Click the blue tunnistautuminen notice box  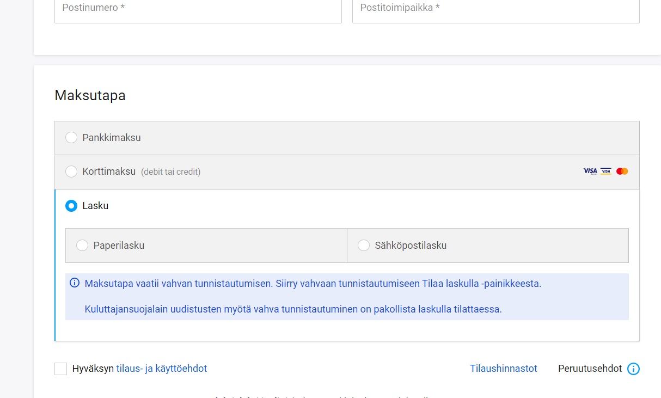pos(347,297)
